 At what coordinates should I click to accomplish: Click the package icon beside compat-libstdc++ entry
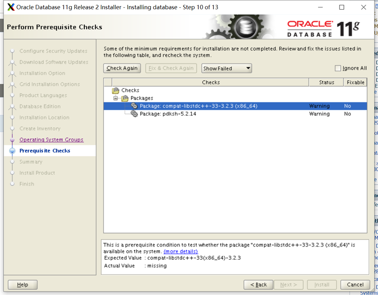click(134, 105)
